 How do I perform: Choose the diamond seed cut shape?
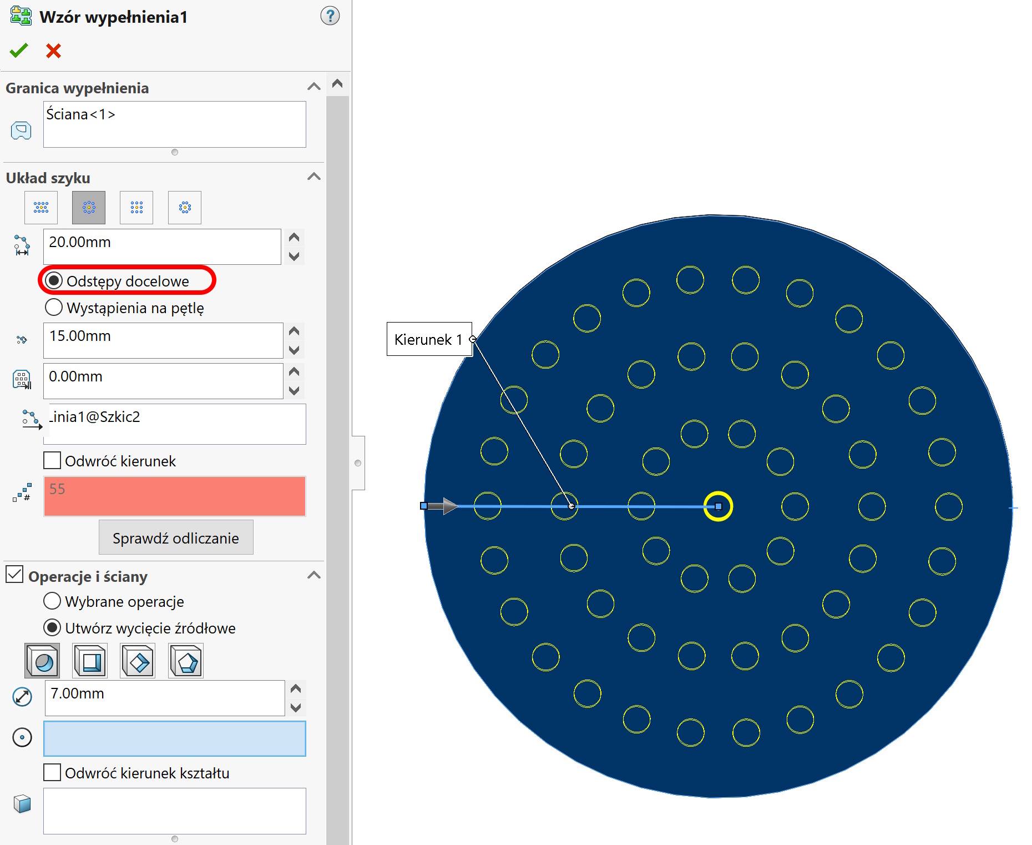[138, 661]
